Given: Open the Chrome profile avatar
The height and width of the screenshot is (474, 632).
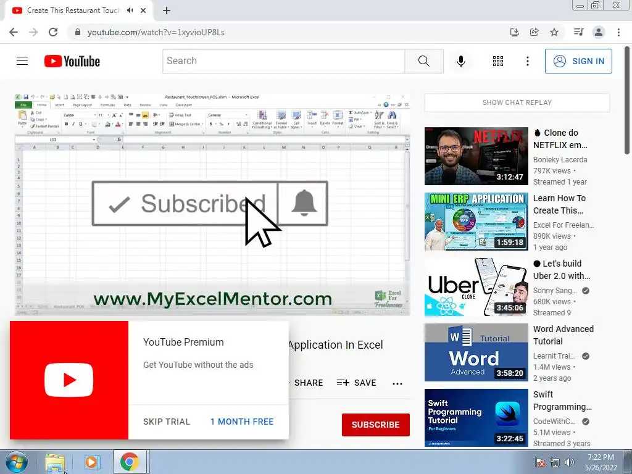Looking at the screenshot, I should [599, 32].
